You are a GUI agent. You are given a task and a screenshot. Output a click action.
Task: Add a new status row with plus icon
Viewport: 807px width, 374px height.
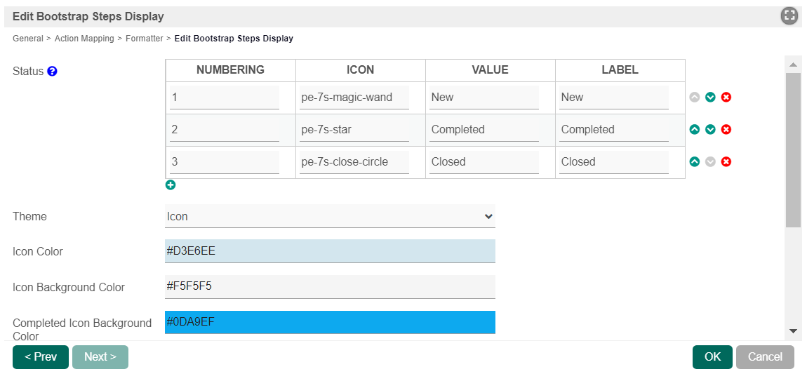171,185
